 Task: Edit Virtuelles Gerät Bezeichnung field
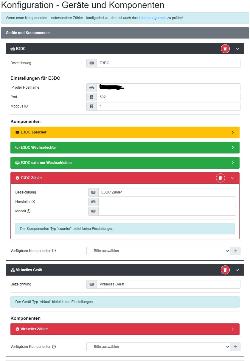point(168,284)
